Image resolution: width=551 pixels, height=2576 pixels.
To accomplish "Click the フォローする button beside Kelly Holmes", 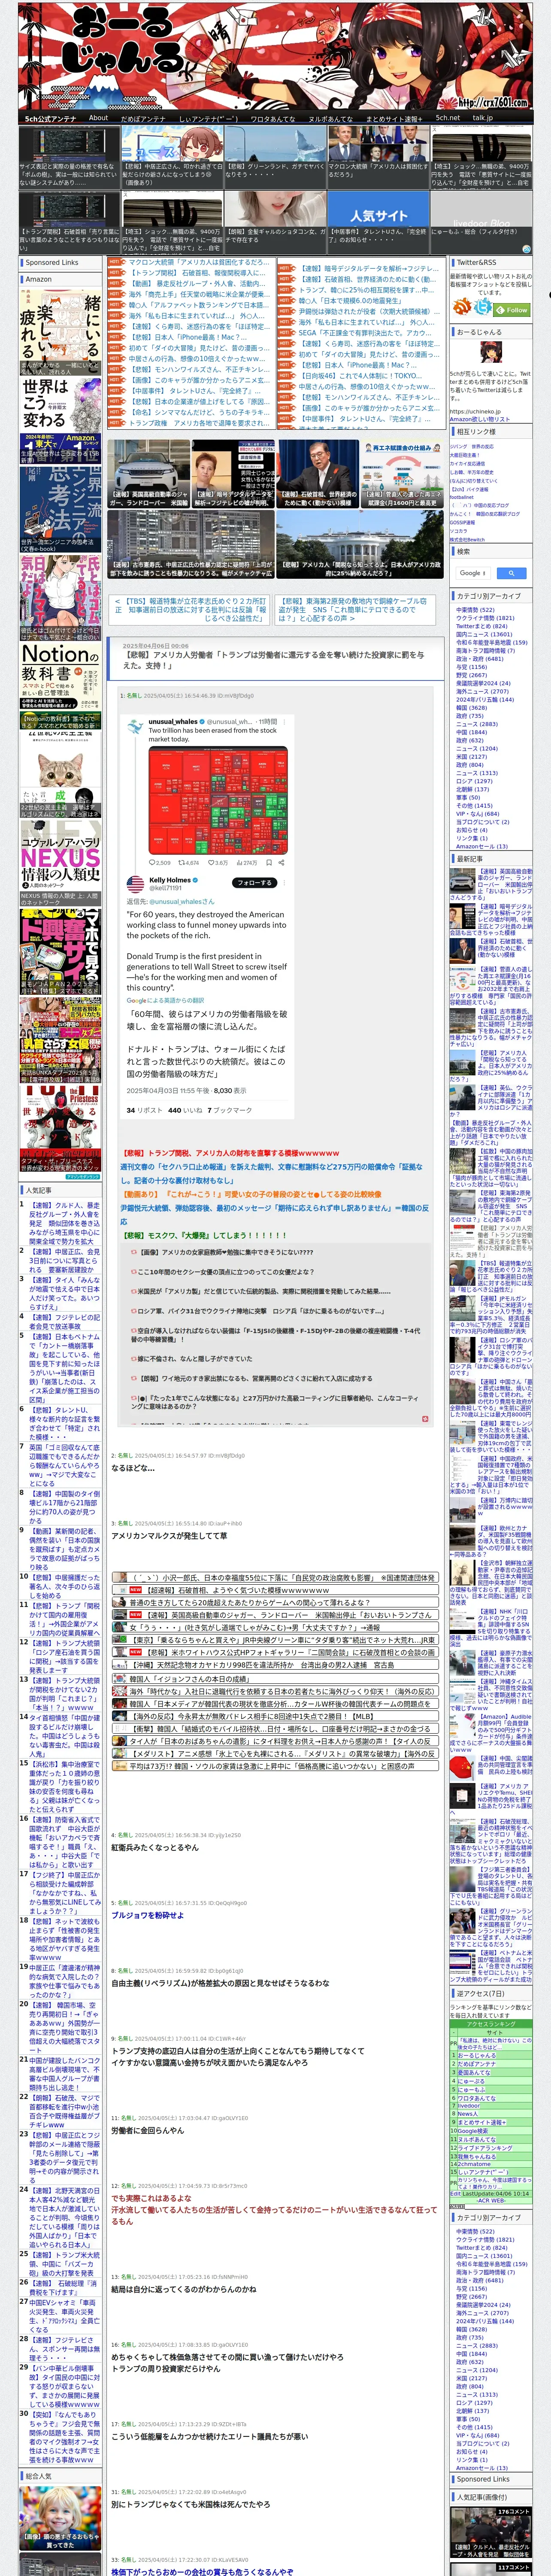I will (254, 883).
